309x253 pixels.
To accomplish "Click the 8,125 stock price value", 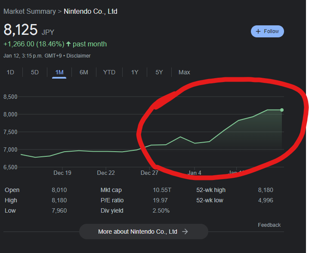I will (x=21, y=30).
